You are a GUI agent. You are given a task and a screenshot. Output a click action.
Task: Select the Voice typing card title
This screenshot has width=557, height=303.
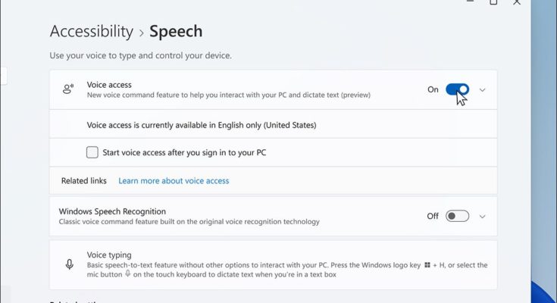pyautogui.click(x=109, y=255)
